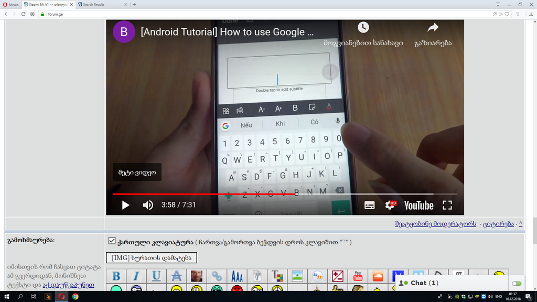Open the Windows Start menu
Screen dimensions: 537x302
(6, 297)
